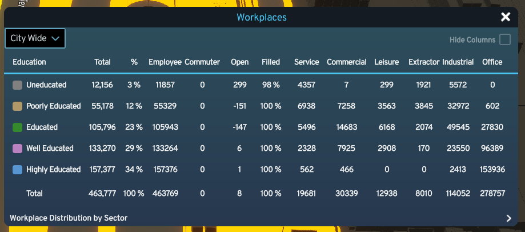Click the Uneducated open value 299
The height and width of the screenshot is (232, 525).
(x=240, y=85)
